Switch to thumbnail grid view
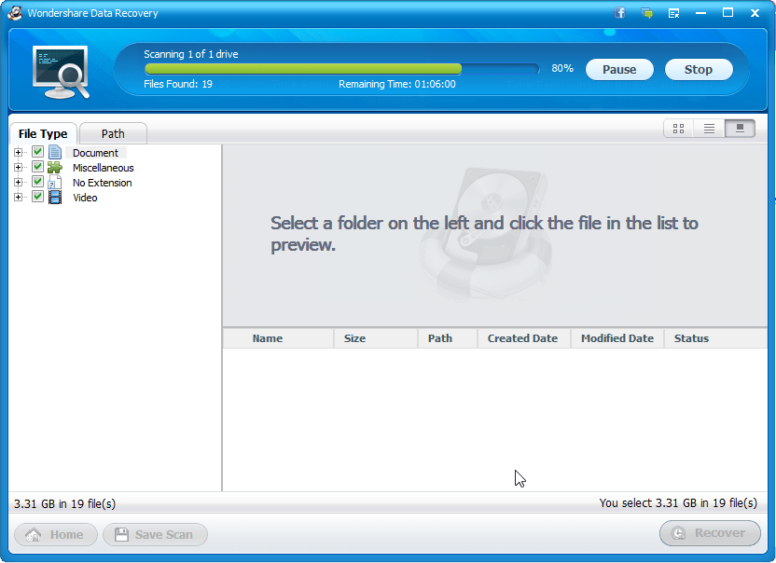The image size is (776, 563). (x=678, y=129)
